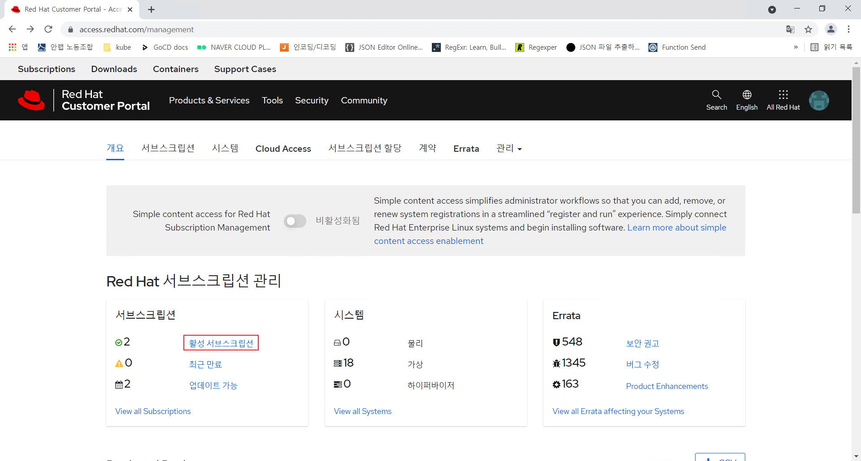The width and height of the screenshot is (861, 461).
Task: Click View all Subscriptions
Action: 153,411
